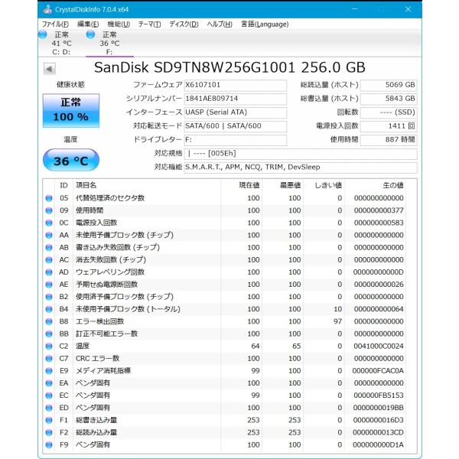The image size is (459, 459).
Task: Click total host reads value 5069 GB
Action: (x=389, y=85)
